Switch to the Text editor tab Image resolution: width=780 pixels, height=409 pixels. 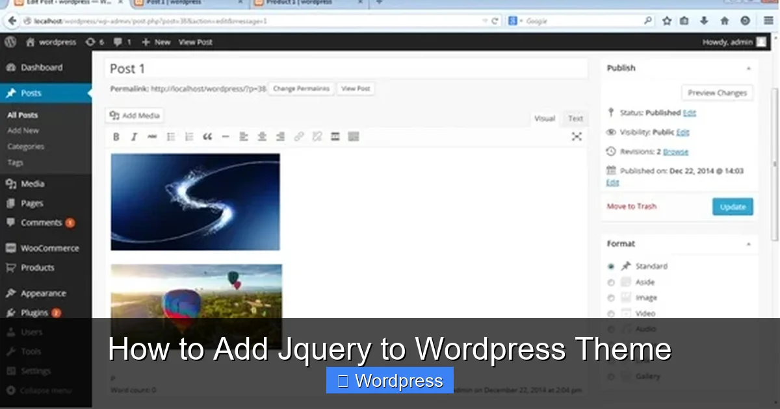pos(576,118)
